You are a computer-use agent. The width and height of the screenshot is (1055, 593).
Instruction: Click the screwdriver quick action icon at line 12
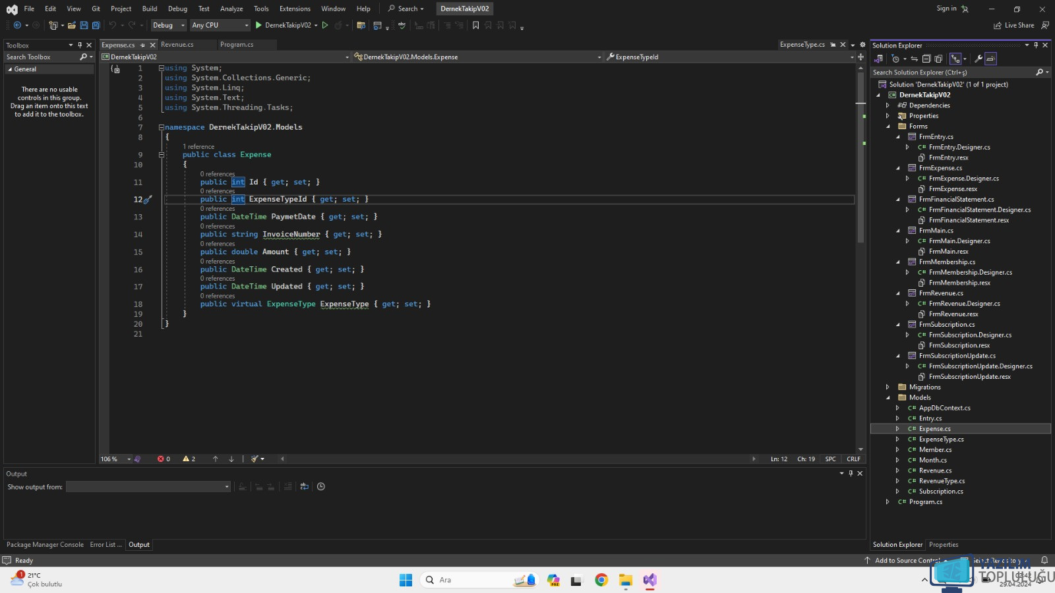[x=148, y=199]
